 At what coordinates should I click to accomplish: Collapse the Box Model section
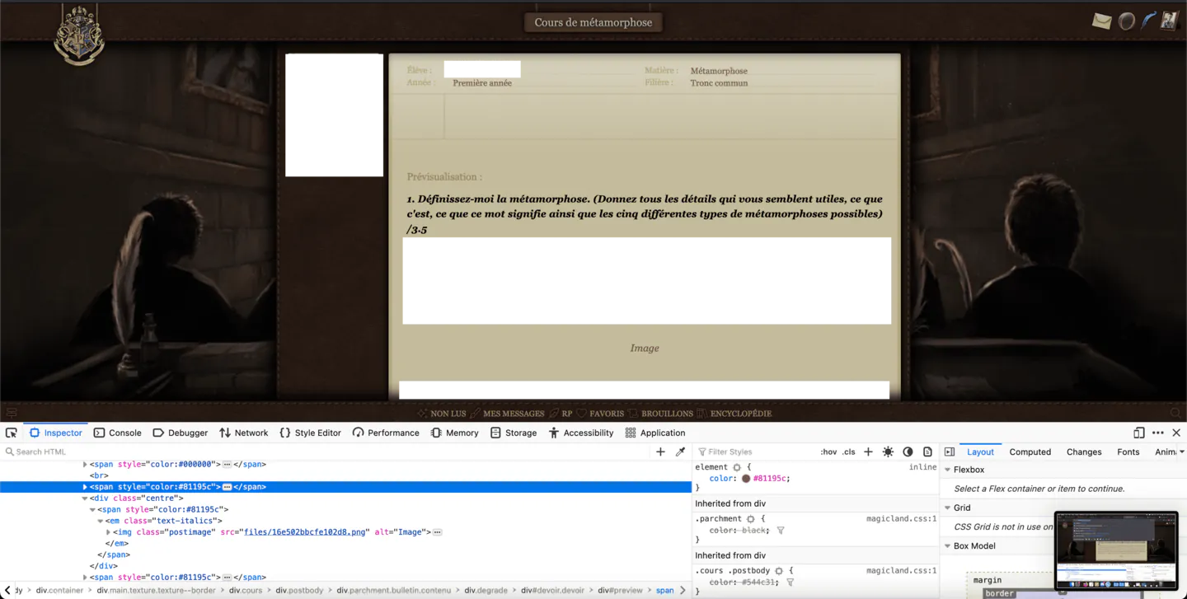pyautogui.click(x=948, y=545)
